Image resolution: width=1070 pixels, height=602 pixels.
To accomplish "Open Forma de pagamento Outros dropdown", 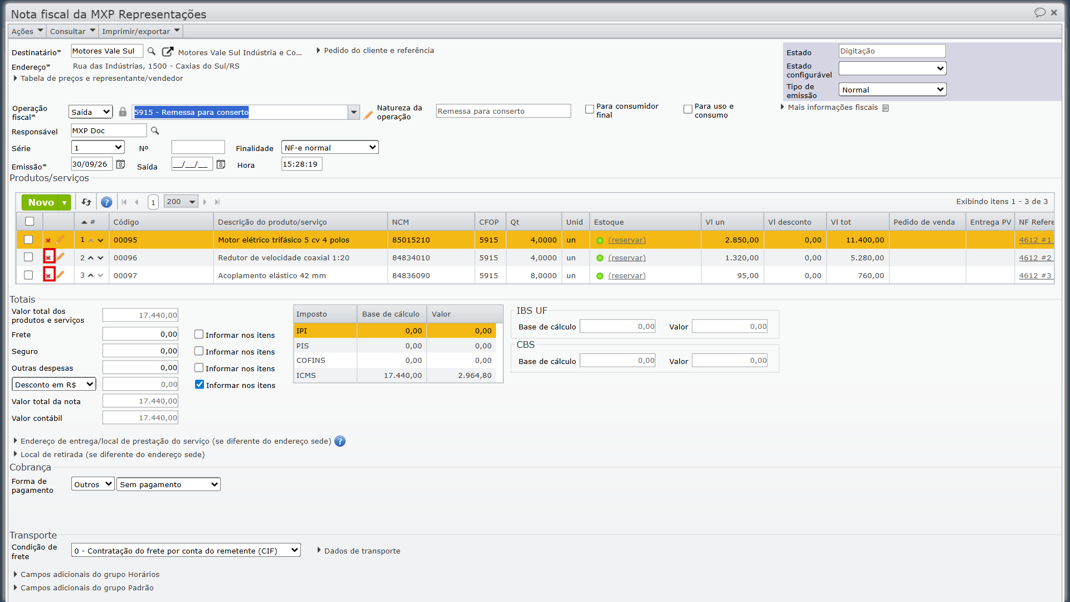I will (93, 484).
